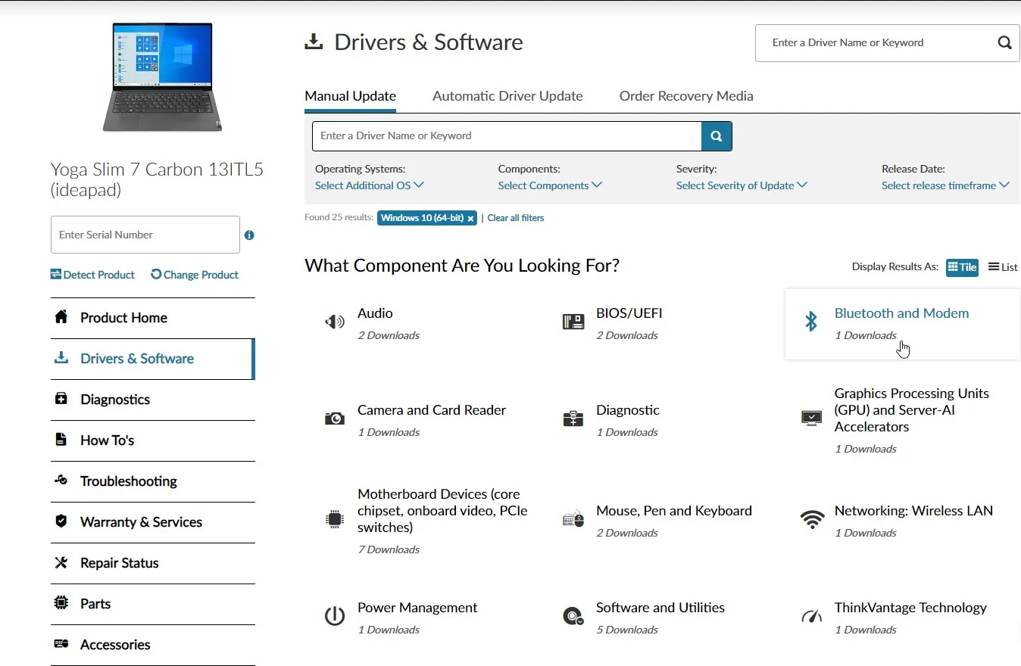
Task: Click the BIOS/UEFI board icon
Action: coord(573,322)
